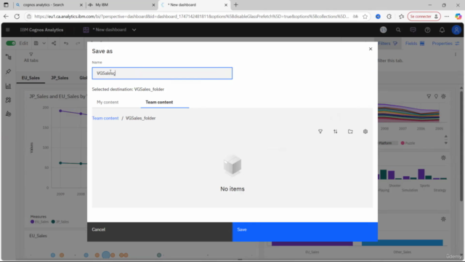Open the Copilot icon in browser
The image size is (465, 262).
[458, 17]
